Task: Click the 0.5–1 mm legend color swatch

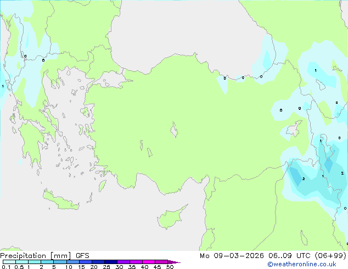Action: (22, 262)
